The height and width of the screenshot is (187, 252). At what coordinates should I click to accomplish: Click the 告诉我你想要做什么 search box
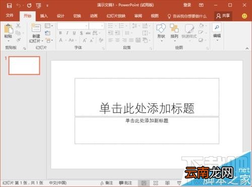coord(187,16)
